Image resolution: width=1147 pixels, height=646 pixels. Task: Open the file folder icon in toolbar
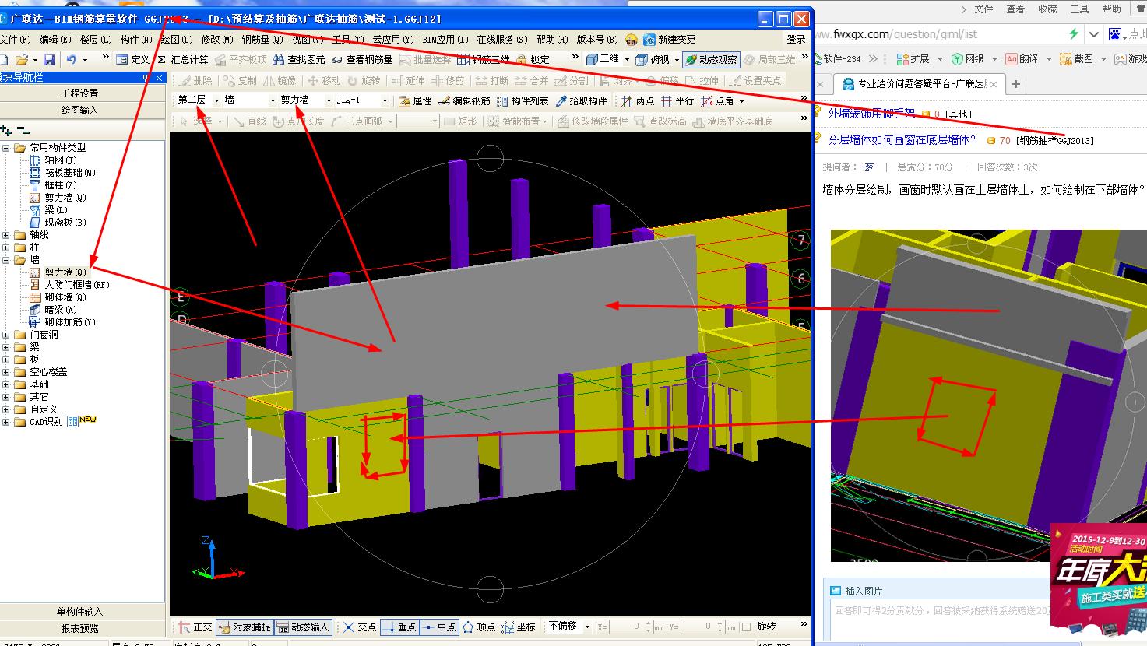(x=22, y=59)
